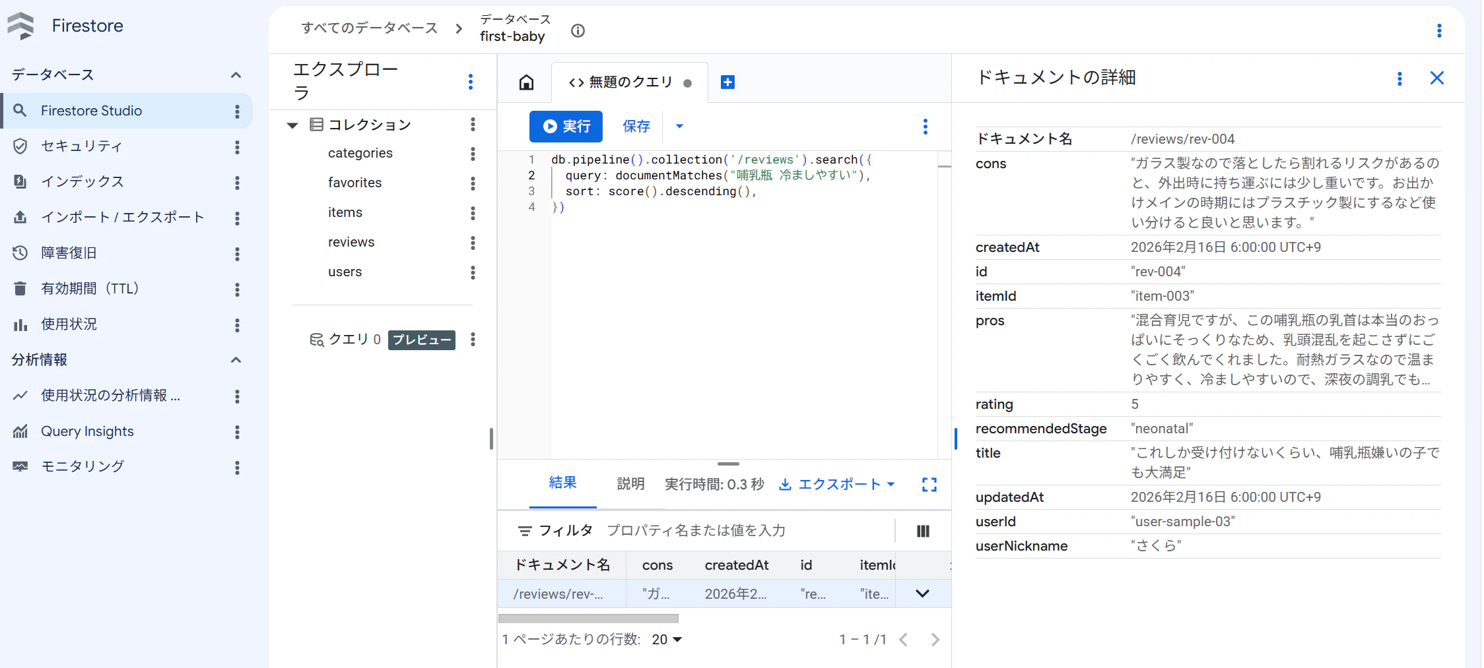Open インデックス options menu
The image size is (1484, 668).
coord(237,182)
